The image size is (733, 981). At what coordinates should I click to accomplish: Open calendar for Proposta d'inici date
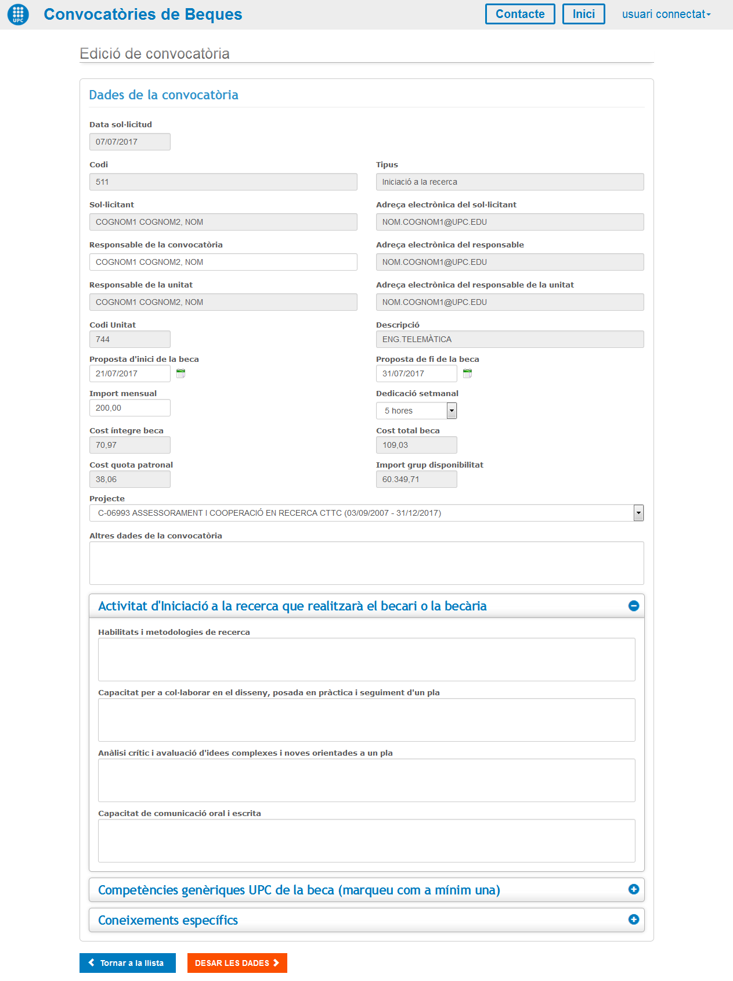(180, 373)
